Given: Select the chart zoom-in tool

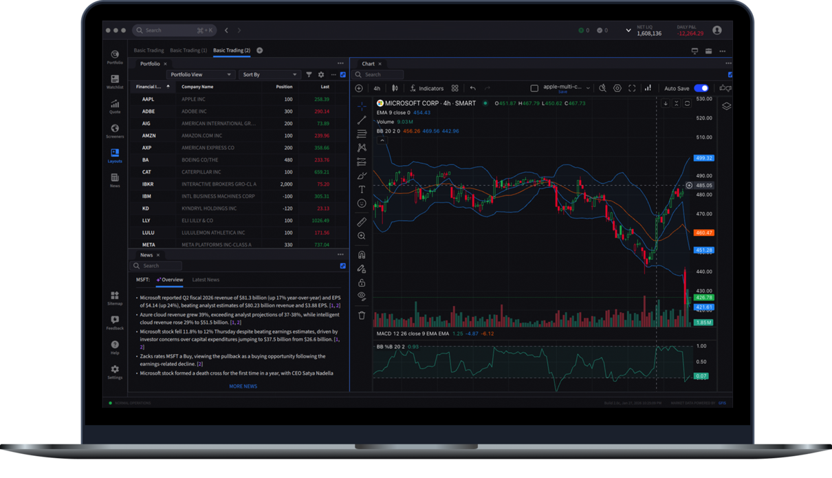Looking at the screenshot, I should point(362,236).
